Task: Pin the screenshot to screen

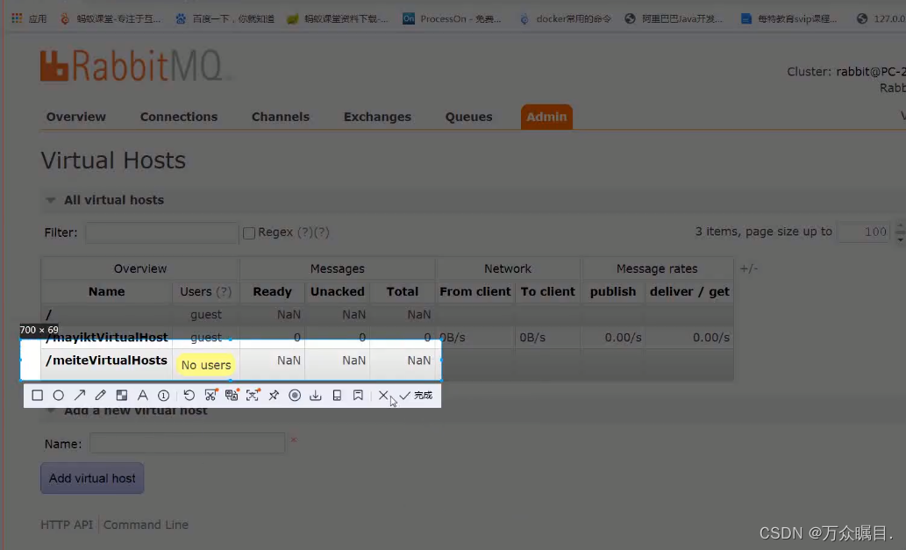Action: [x=274, y=395]
